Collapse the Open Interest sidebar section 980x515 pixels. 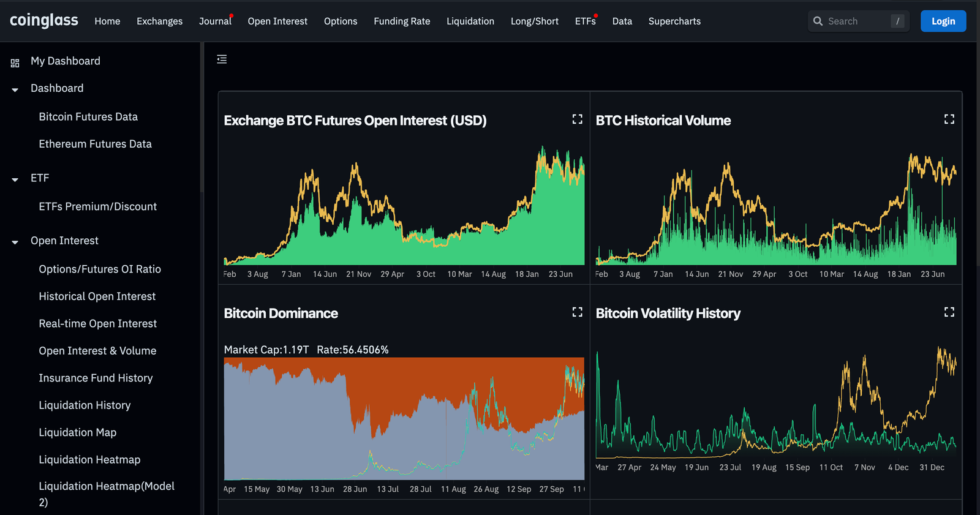click(15, 242)
